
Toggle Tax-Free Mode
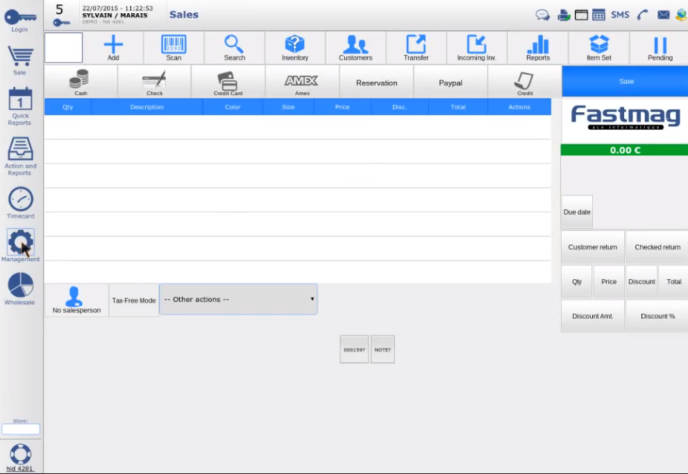pos(134,301)
